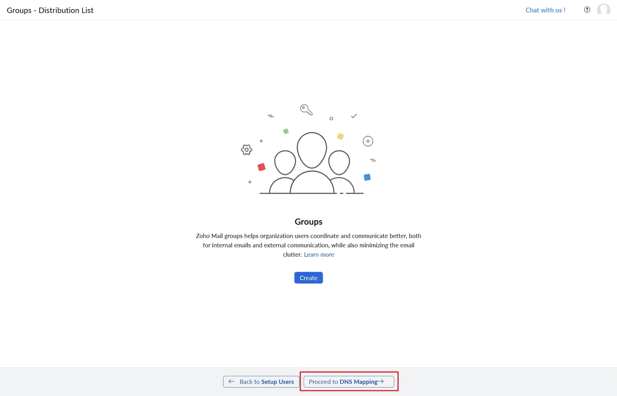This screenshot has width=617, height=396.
Task: Click the checkmark graphic in the illustration
Action: pos(354,116)
